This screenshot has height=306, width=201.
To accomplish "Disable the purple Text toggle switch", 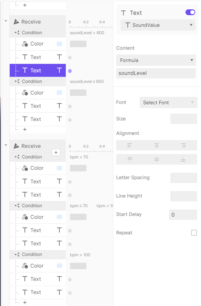I will click(x=190, y=12).
